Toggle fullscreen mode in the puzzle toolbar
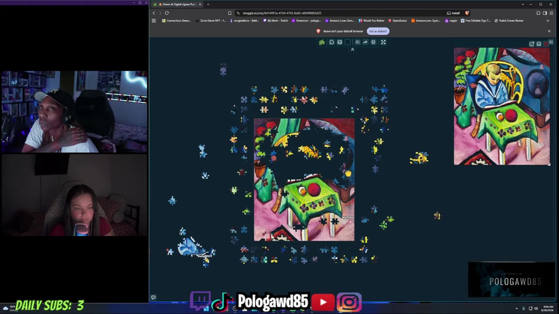This screenshot has width=559, height=314. [x=383, y=42]
